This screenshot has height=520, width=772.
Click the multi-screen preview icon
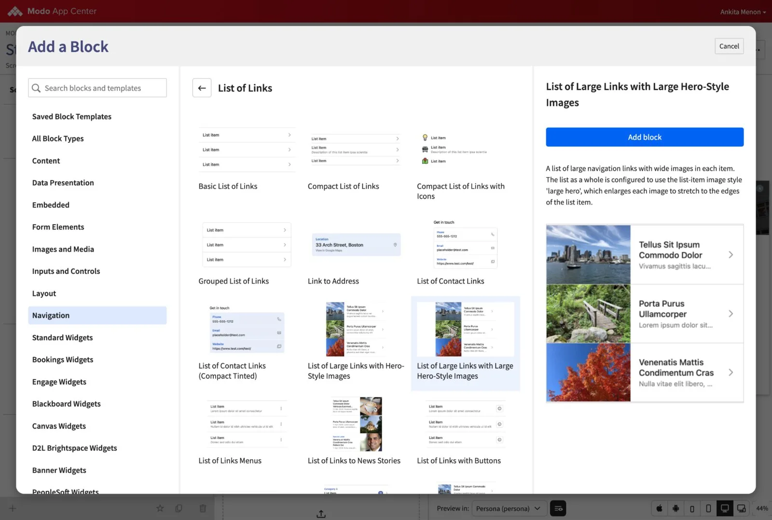click(x=741, y=508)
